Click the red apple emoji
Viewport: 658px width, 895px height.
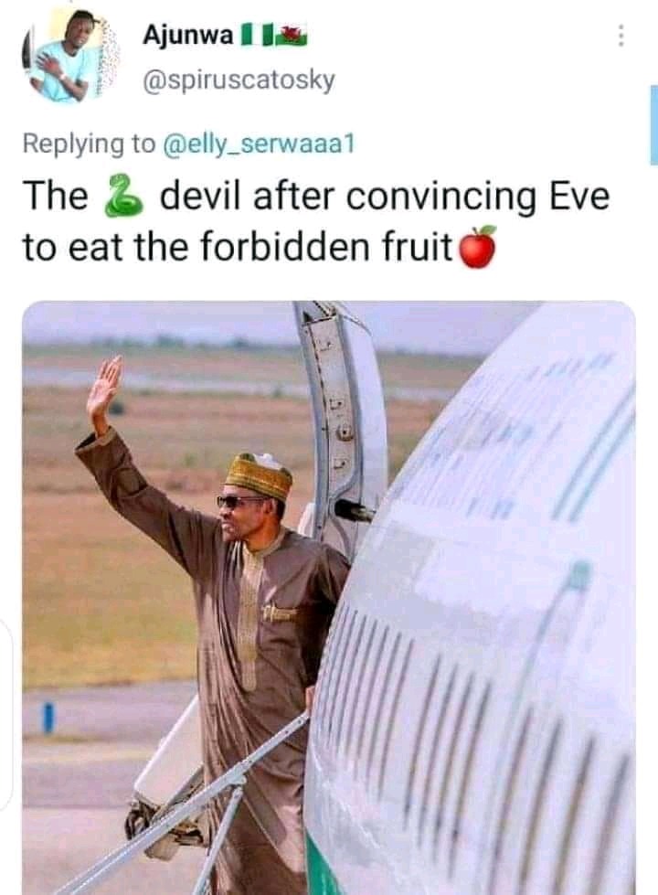(478, 247)
